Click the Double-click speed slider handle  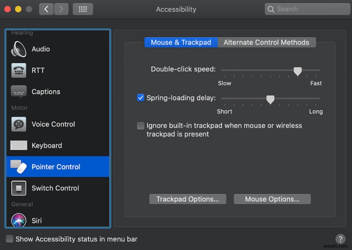[x=298, y=71]
